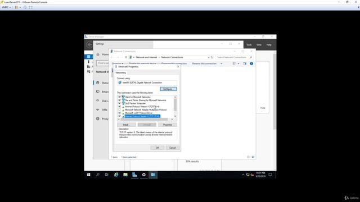Viewport: 360px width, 202px height.
Task: Open File Explorer from taskbar
Action: pyautogui.click(x=125, y=175)
